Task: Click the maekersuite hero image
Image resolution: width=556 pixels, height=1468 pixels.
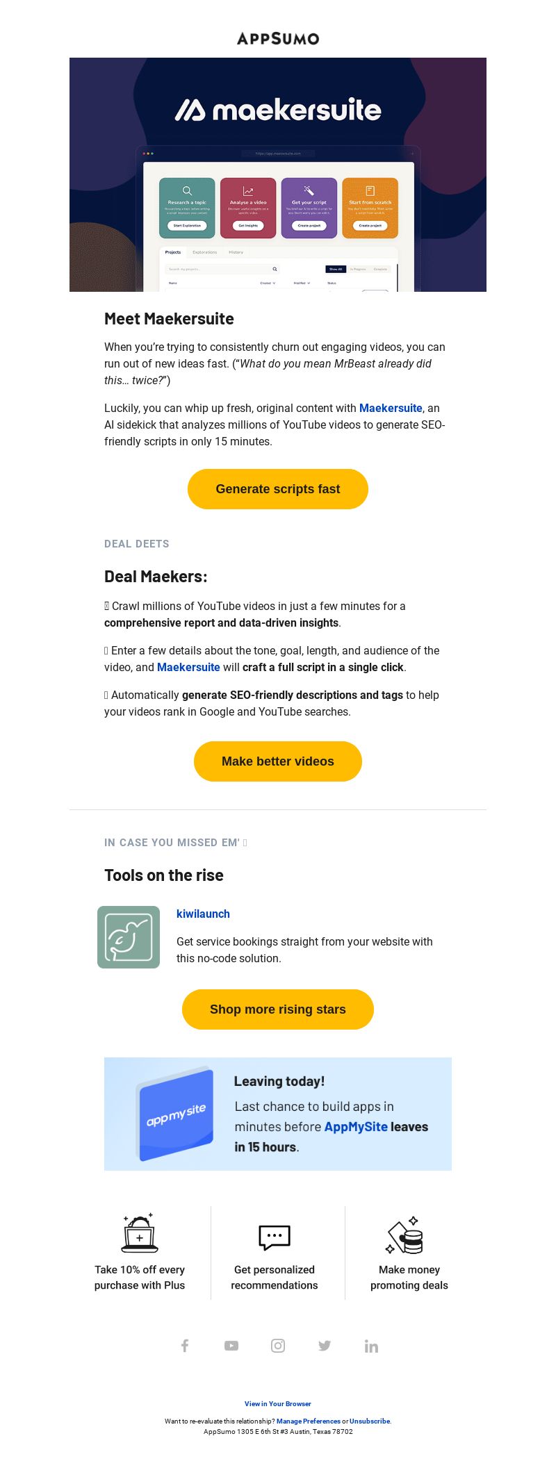Action: coord(278,174)
